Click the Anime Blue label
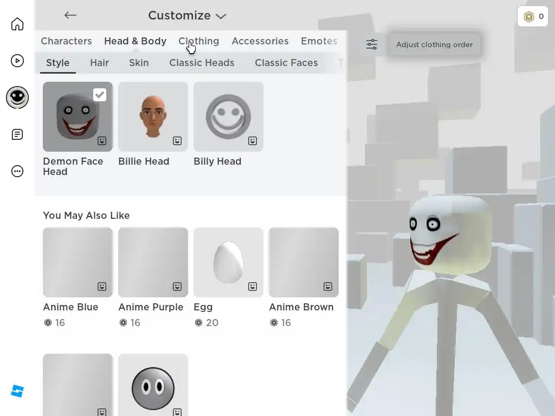 [70, 307]
